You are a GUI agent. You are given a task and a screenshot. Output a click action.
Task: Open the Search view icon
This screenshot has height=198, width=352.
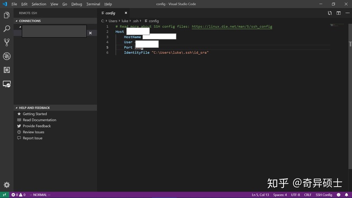click(7, 29)
